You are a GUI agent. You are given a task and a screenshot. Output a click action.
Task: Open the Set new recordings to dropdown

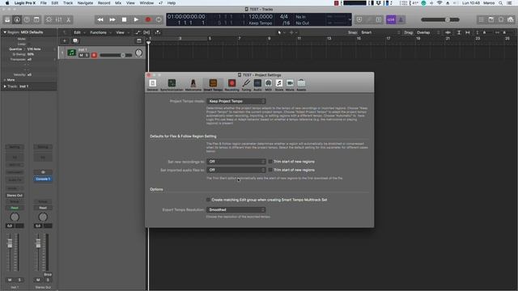pos(236,162)
